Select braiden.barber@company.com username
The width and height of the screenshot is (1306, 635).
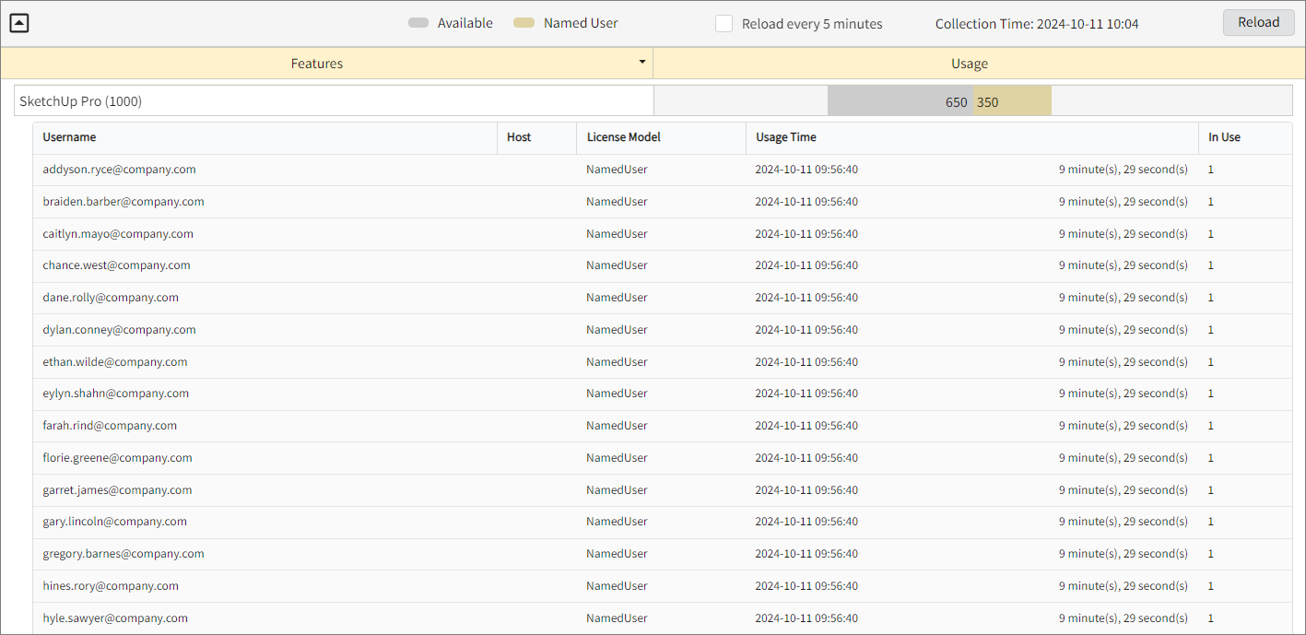click(124, 202)
